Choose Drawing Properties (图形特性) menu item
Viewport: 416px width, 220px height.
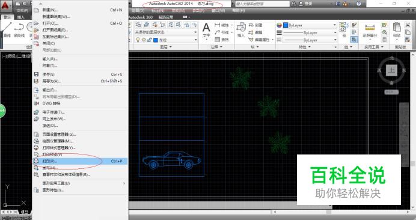pyautogui.click(x=80, y=190)
